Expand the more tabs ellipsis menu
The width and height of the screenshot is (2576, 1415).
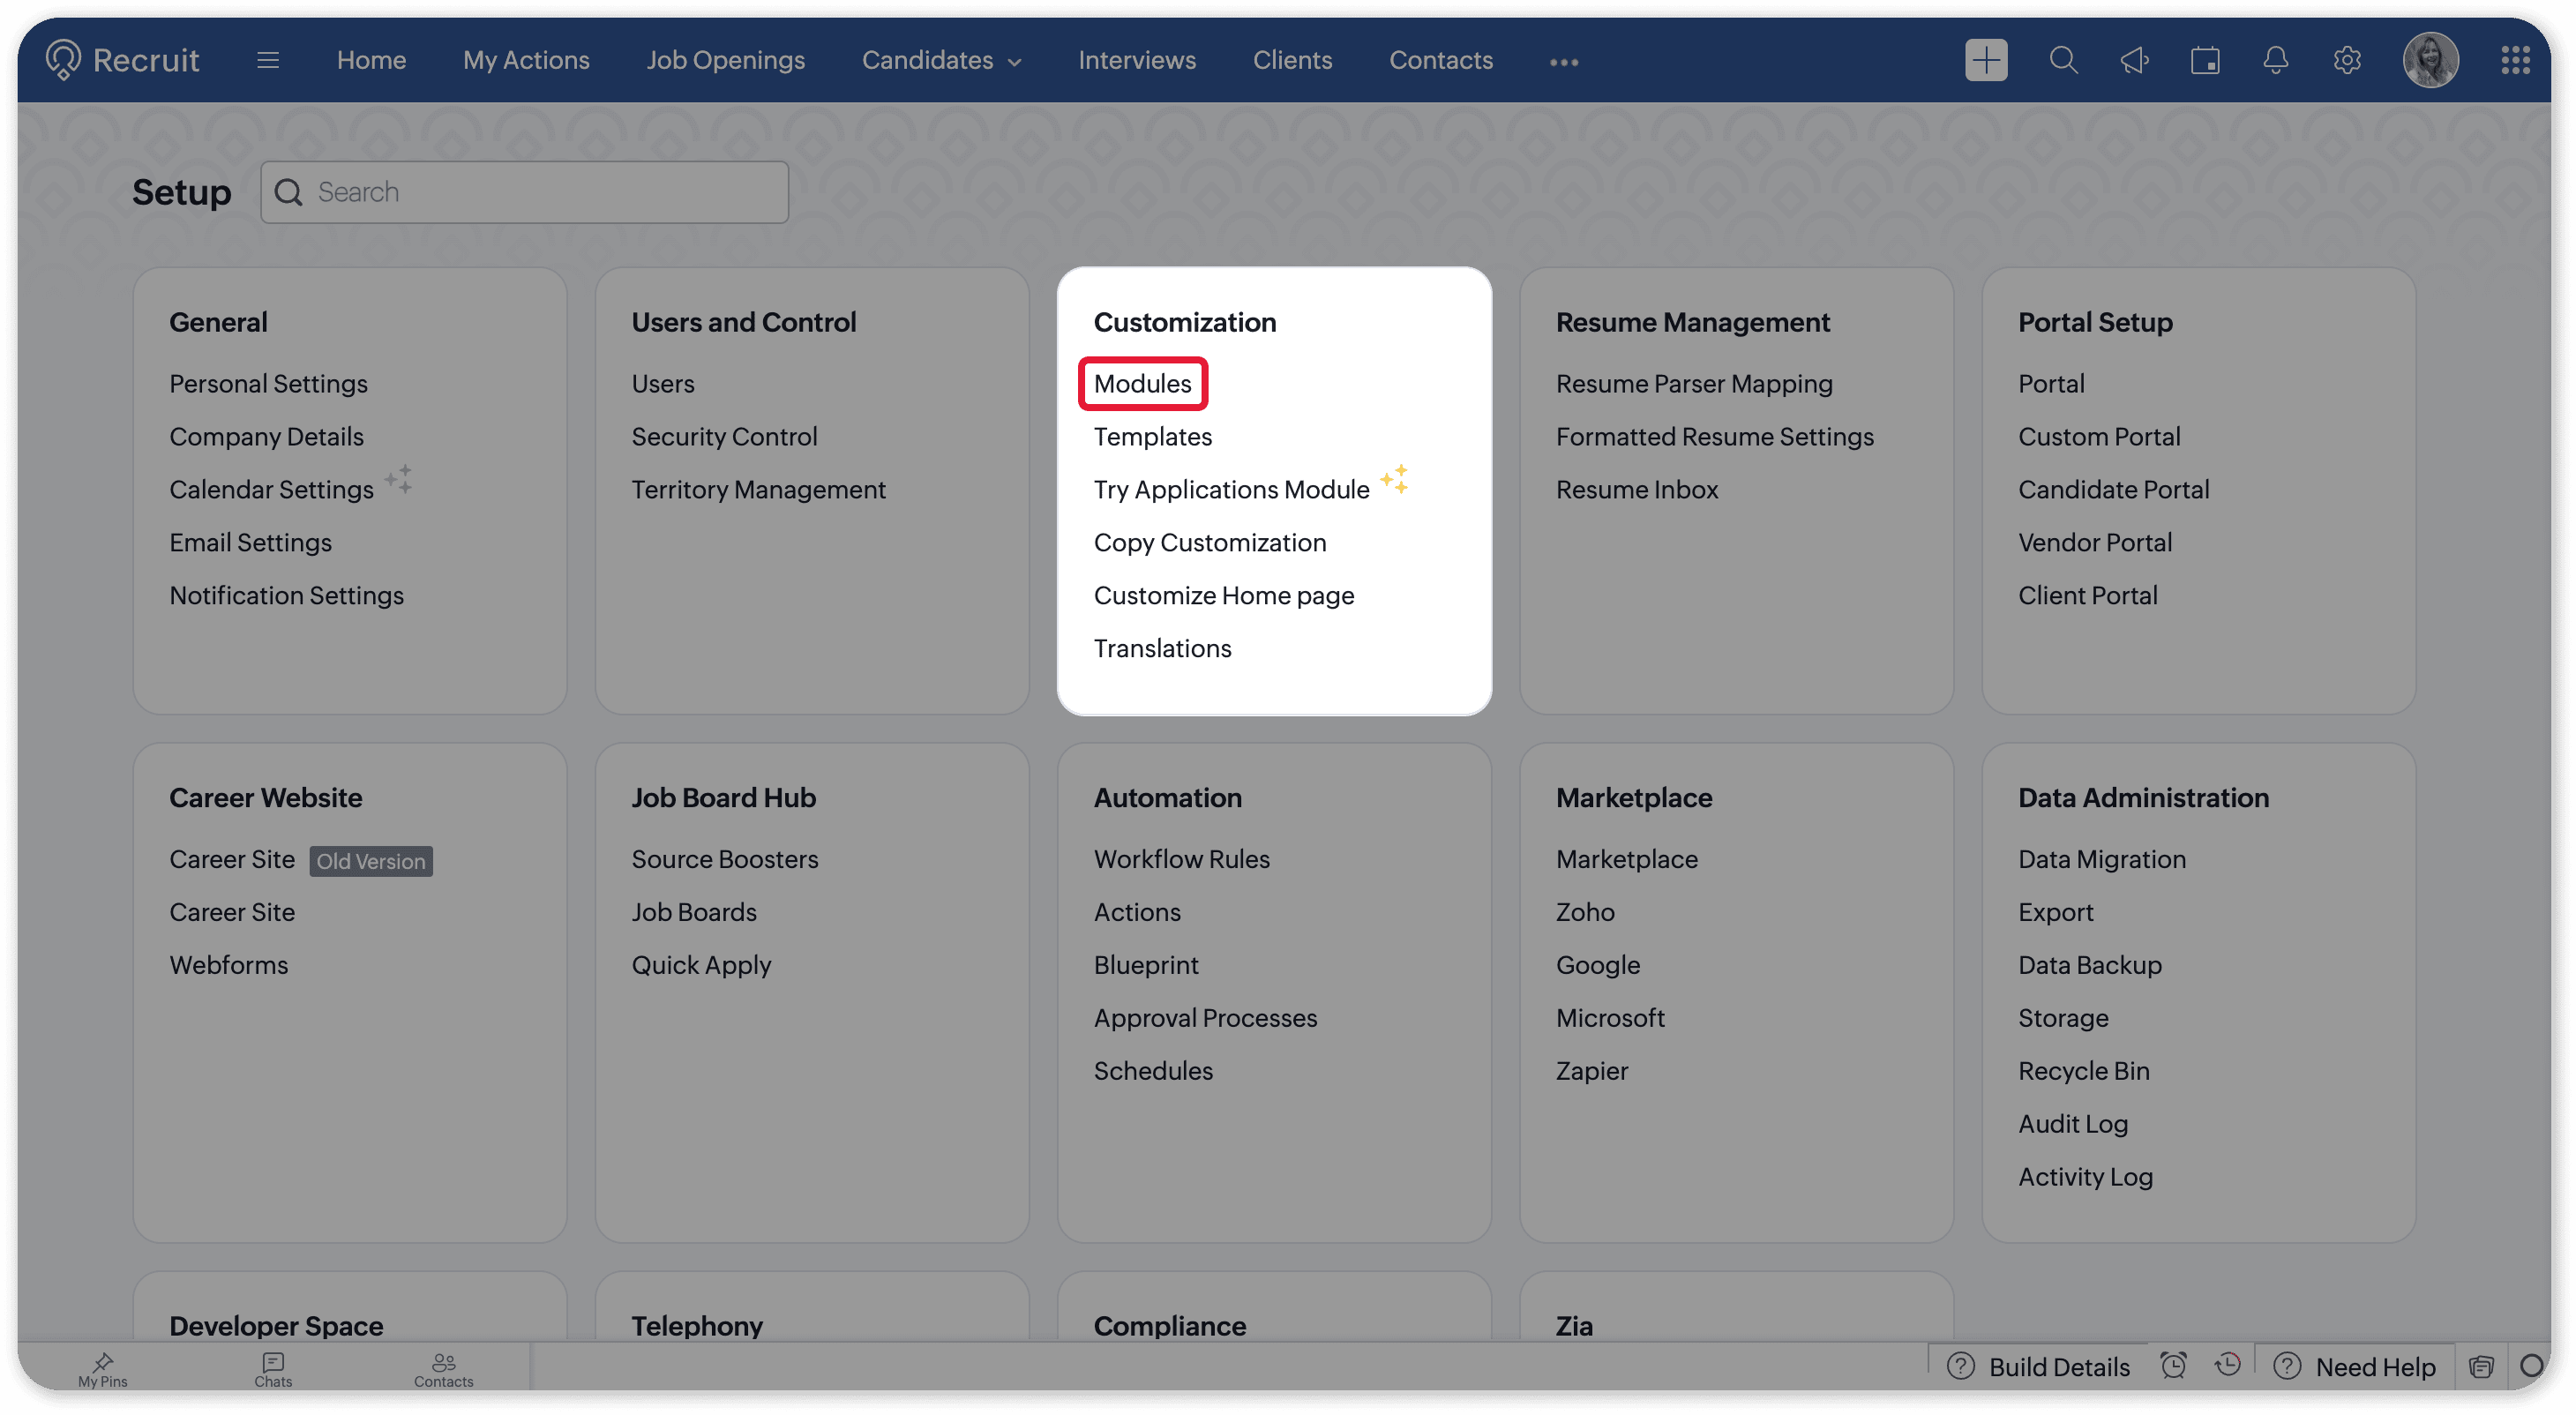[x=1563, y=62]
